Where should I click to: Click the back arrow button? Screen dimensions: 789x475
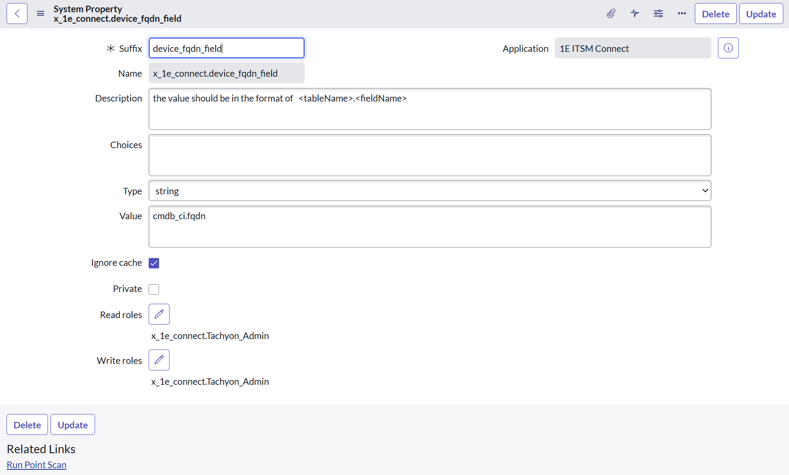(17, 14)
